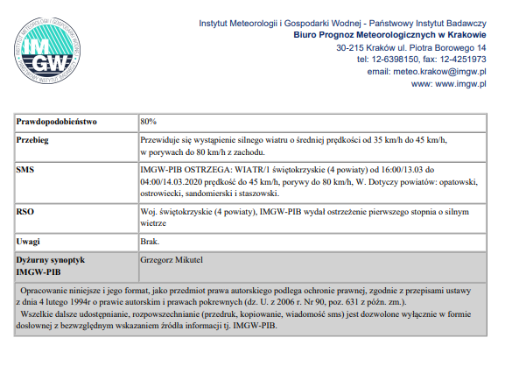
Task: Click the text 'IMGW-PIB OSTRZEGA: WIATR/1'
Action: coord(205,170)
